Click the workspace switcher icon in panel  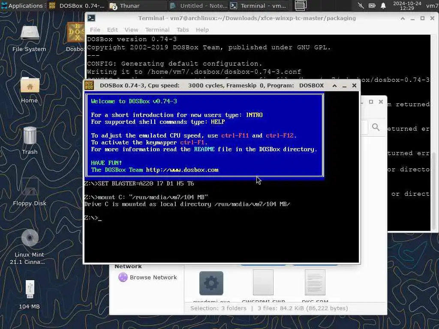(x=301, y=6)
